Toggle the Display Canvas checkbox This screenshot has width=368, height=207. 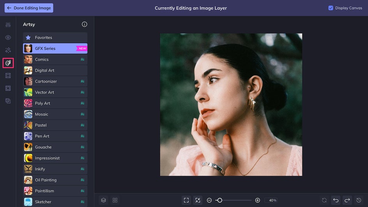point(331,8)
